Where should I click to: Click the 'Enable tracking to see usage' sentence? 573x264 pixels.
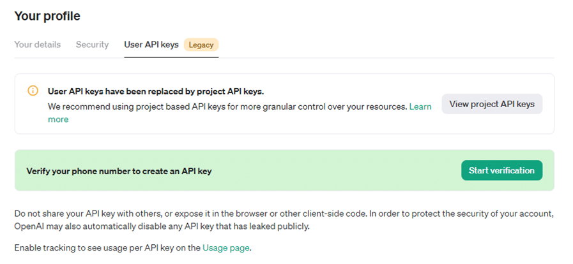133,248
